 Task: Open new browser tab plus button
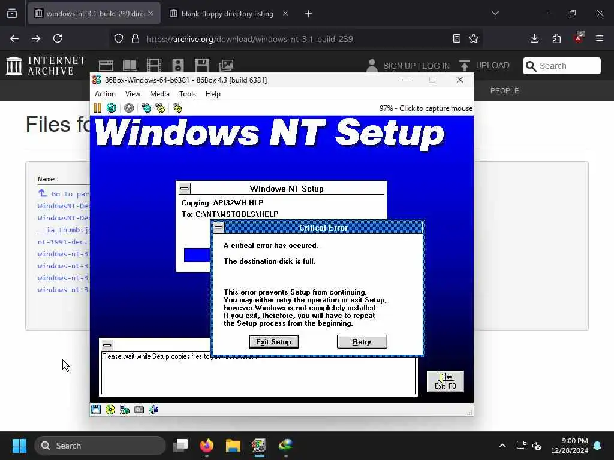coord(309,14)
